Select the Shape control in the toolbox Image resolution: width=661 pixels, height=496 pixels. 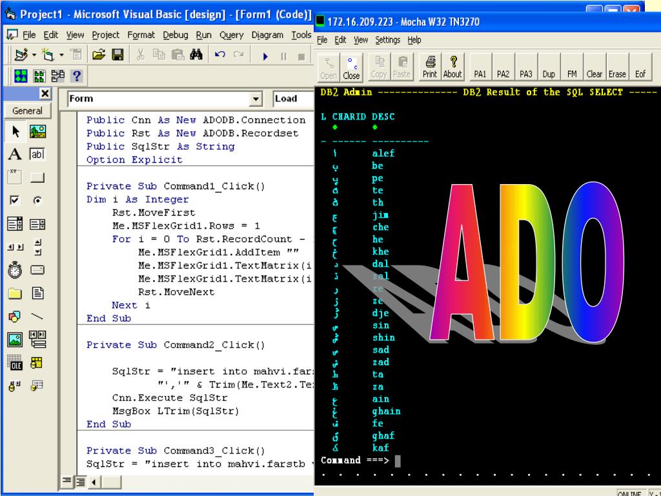15,316
